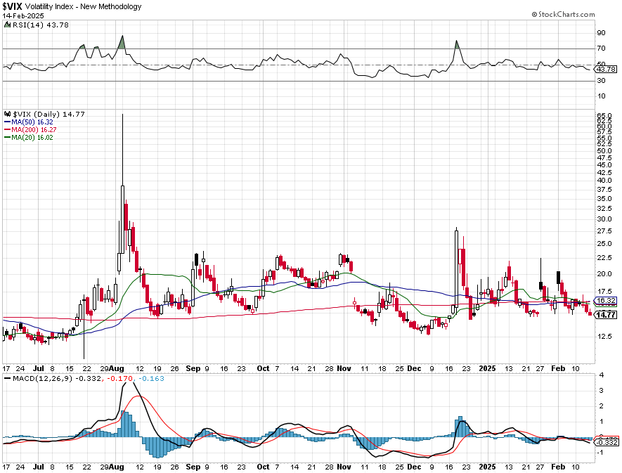The width and height of the screenshot is (622, 473).
Task: Click the 14.77 last-price tag on price axis
Action: [x=606, y=315]
